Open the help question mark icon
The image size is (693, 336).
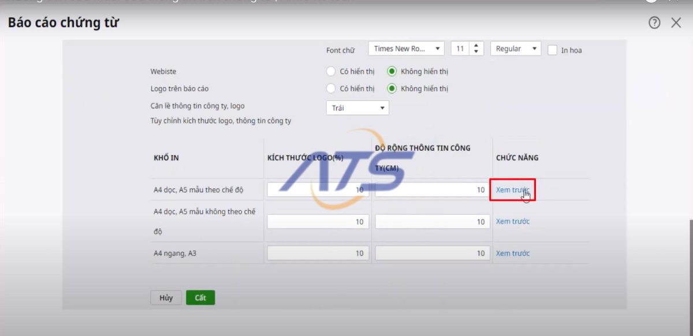point(654,23)
